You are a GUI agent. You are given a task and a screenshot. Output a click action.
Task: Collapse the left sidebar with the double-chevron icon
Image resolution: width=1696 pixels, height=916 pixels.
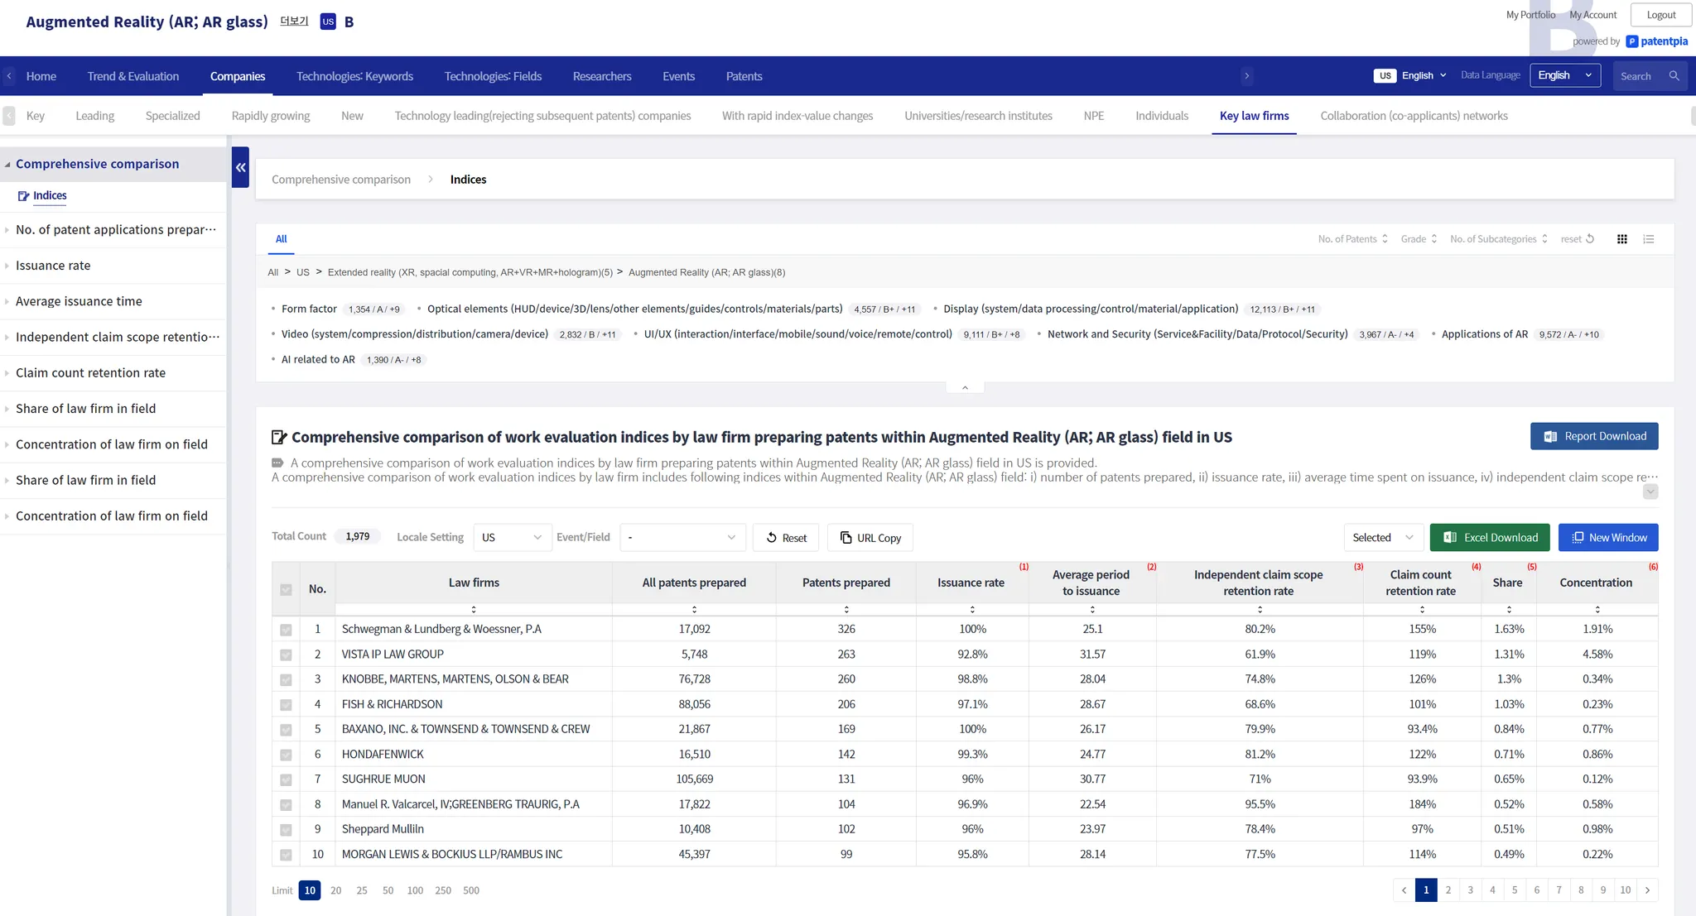coord(240,167)
